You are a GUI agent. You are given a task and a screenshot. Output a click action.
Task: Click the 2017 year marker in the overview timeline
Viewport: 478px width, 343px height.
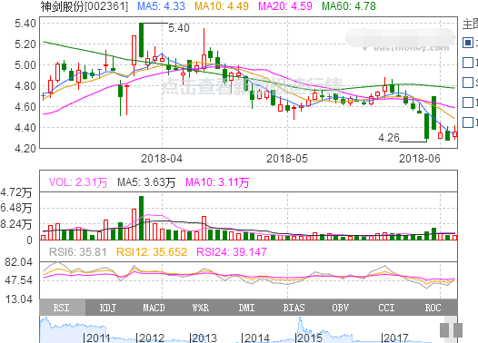point(395,338)
